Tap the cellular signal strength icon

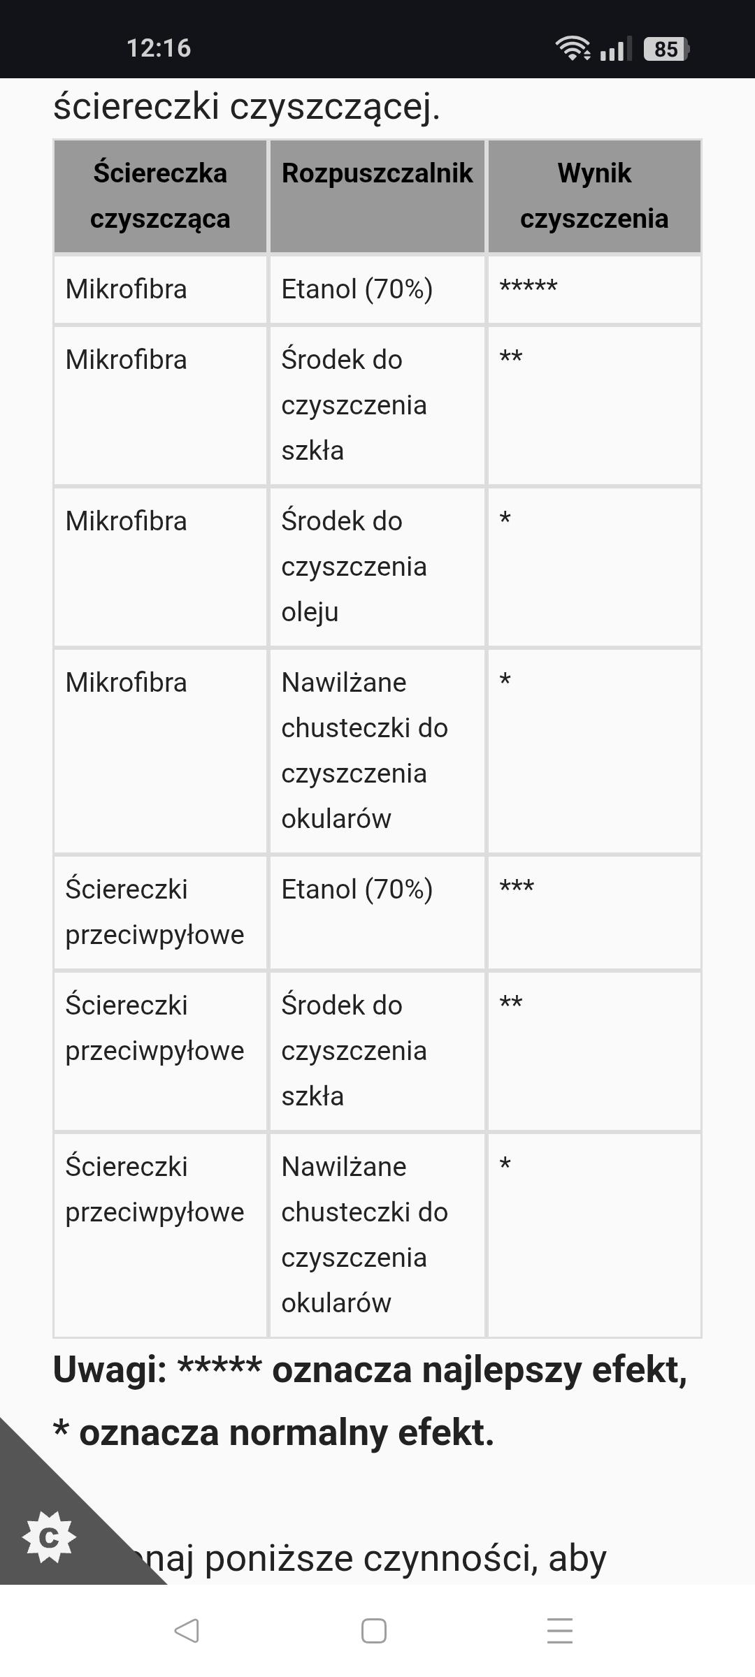pos(615,49)
